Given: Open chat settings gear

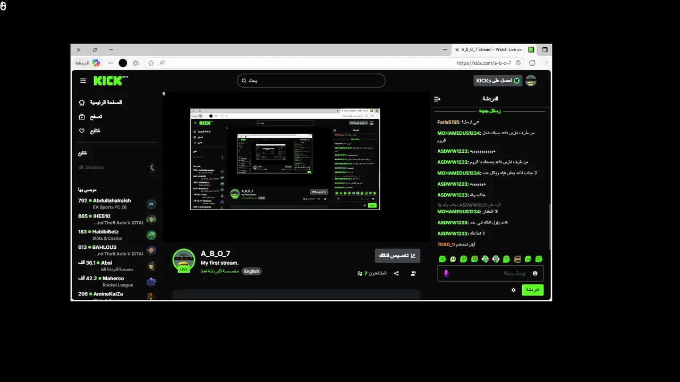Looking at the screenshot, I should pyautogui.click(x=513, y=290).
